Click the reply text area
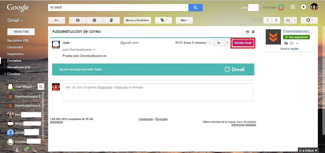The height and width of the screenshot is (153, 325). point(157,92)
